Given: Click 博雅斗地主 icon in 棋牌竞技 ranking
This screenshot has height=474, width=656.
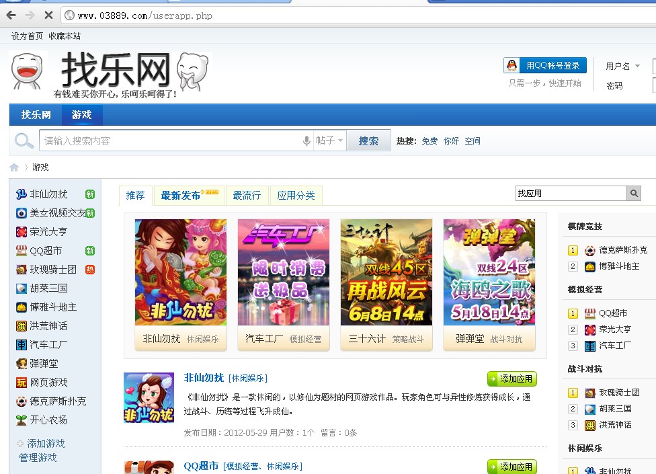Looking at the screenshot, I should click(590, 266).
